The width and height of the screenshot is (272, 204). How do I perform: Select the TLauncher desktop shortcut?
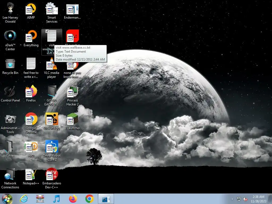click(72, 121)
